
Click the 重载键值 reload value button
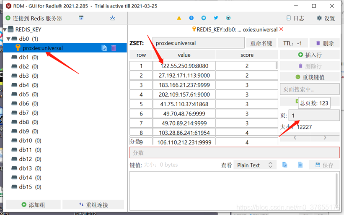click(310, 77)
